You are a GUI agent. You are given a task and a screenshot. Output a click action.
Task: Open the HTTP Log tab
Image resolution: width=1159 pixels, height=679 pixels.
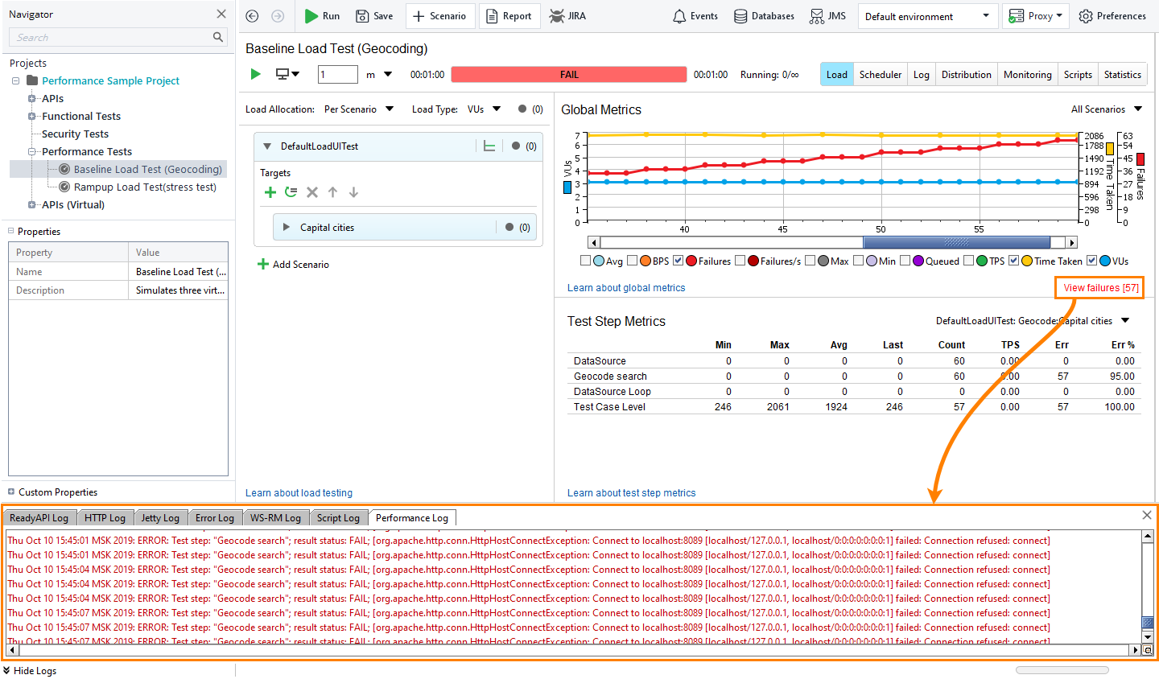tap(105, 517)
